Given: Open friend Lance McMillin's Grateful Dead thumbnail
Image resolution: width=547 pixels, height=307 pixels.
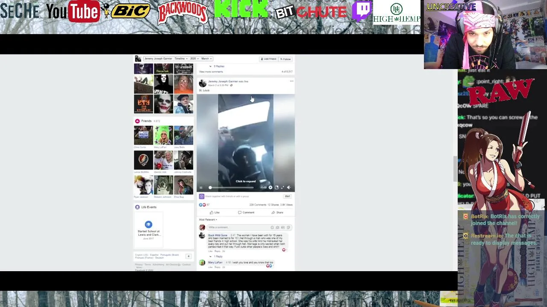Looking at the screenshot, I should 144,160.
